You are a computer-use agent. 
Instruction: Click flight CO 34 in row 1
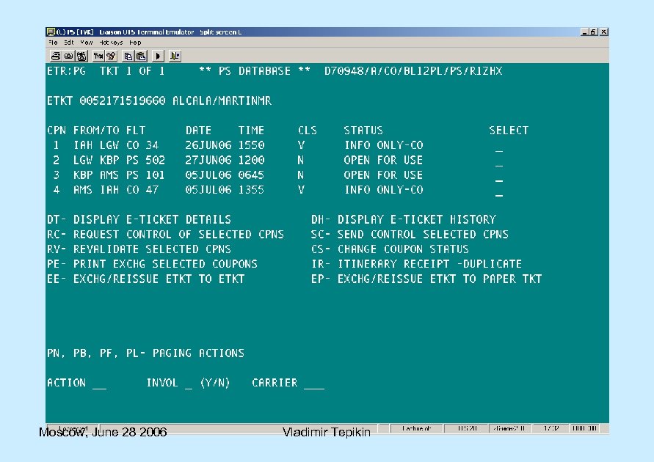[x=142, y=145]
